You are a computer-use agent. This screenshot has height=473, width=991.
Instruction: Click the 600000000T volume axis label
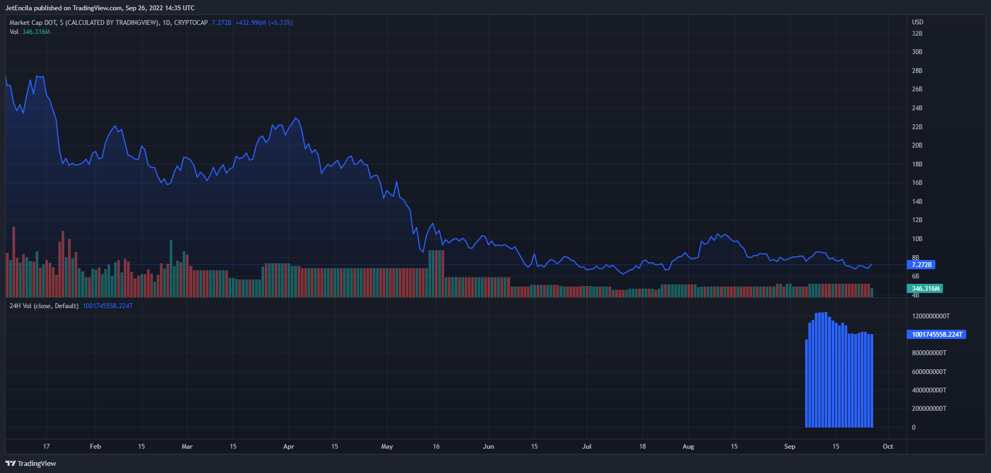point(929,372)
